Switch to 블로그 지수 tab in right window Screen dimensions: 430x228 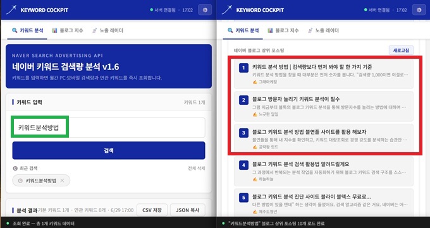click(283, 30)
